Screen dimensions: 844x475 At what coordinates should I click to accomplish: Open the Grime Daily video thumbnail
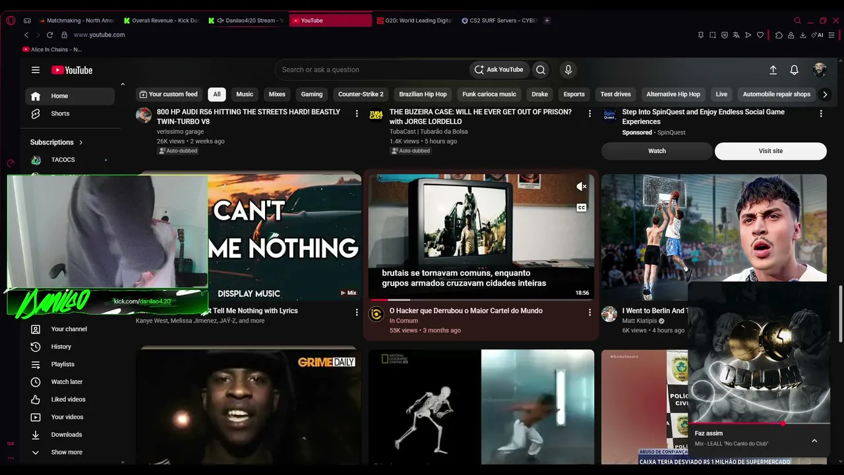pyautogui.click(x=249, y=406)
